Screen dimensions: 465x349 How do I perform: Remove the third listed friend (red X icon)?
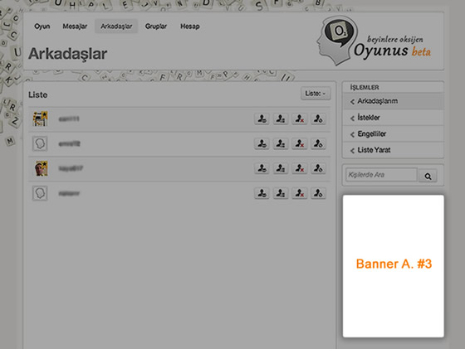(299, 168)
